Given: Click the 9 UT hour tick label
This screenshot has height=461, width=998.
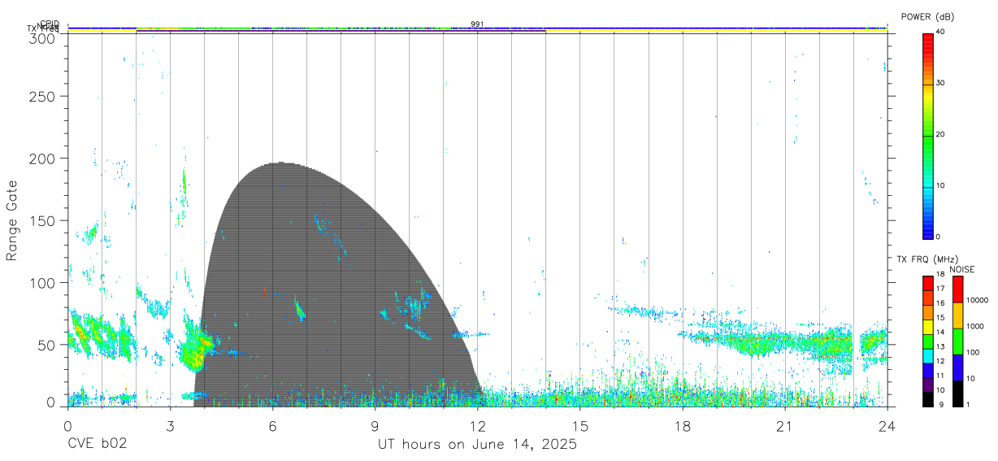Looking at the screenshot, I should 375,425.
